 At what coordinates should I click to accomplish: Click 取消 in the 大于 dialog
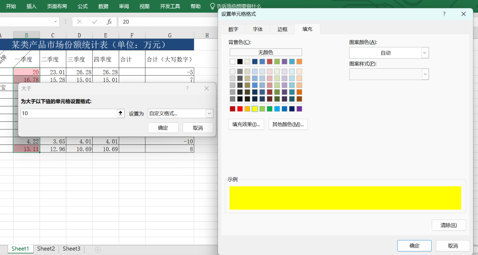pyautogui.click(x=198, y=128)
